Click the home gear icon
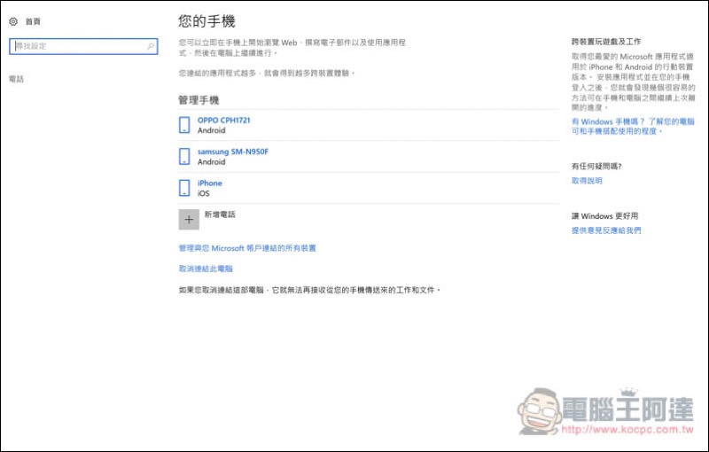The height and width of the screenshot is (452, 709). coord(13,21)
